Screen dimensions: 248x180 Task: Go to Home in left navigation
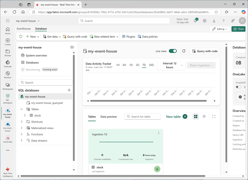pyautogui.click(x=7, y=31)
